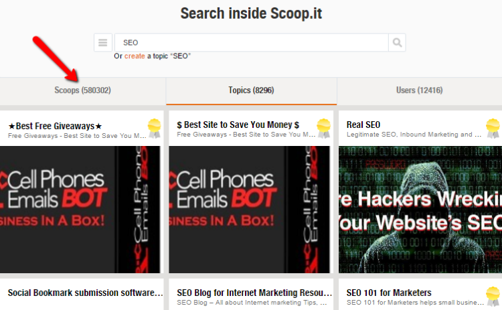This screenshot has height=310, width=502.
Task: Open Real SEO hackers image thumbnail
Action: [x=420, y=210]
